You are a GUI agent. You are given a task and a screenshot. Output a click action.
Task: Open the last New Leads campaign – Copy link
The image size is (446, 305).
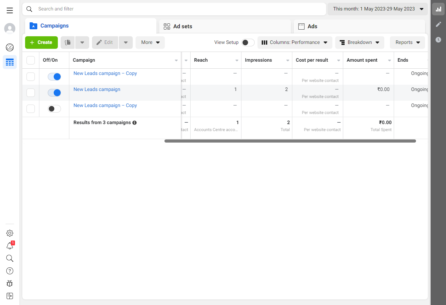pos(105,106)
